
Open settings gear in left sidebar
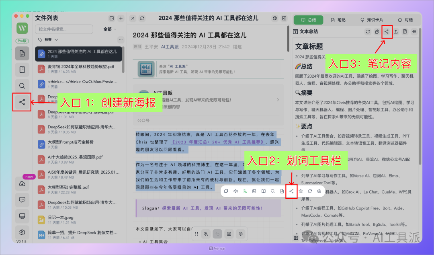click(x=22, y=232)
